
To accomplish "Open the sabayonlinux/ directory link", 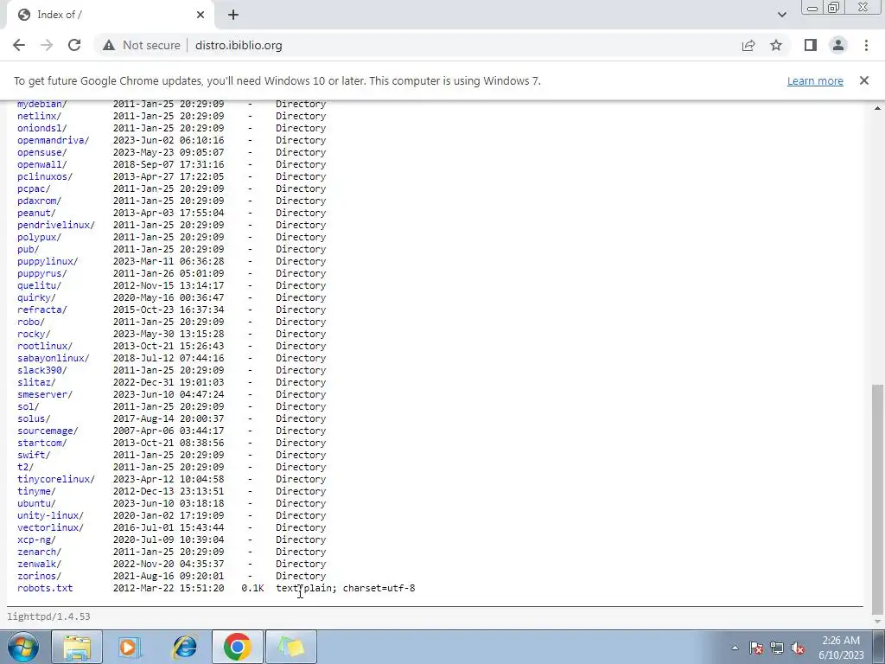I will pyautogui.click(x=53, y=358).
